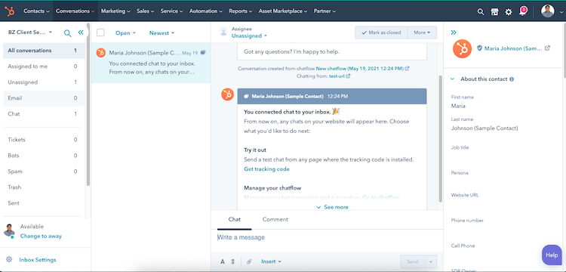This screenshot has height=272, width=566.
Task: Select the Unassigned view
Action: (x=44, y=82)
